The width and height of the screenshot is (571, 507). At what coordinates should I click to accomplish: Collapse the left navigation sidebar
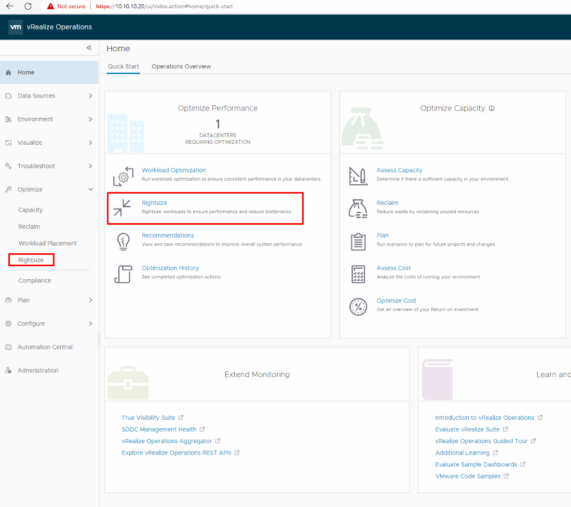(89, 47)
